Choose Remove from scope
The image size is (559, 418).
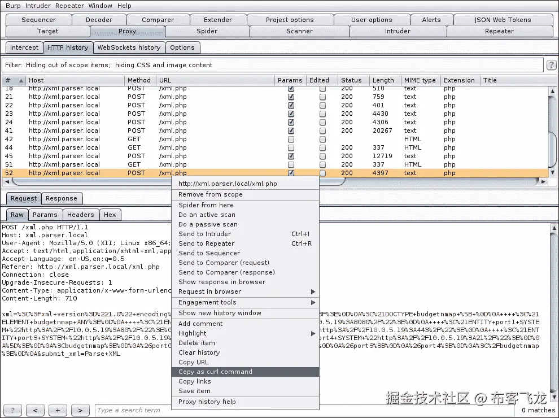tap(245, 194)
